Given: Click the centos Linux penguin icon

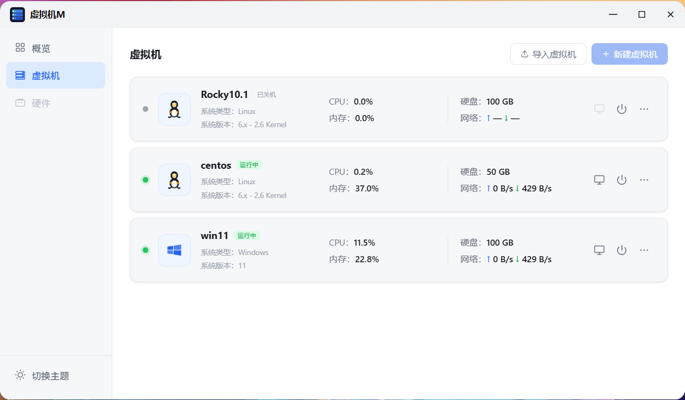Looking at the screenshot, I should 174,180.
